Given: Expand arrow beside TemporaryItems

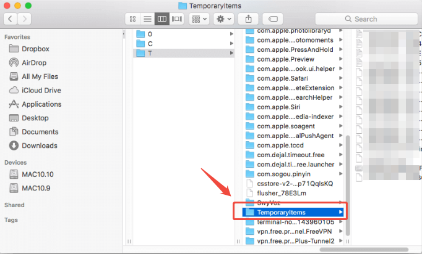Looking at the screenshot, I should pos(341,212).
